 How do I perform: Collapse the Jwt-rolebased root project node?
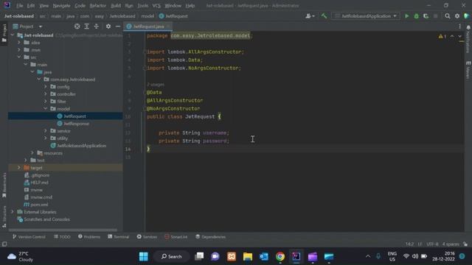(13, 35)
